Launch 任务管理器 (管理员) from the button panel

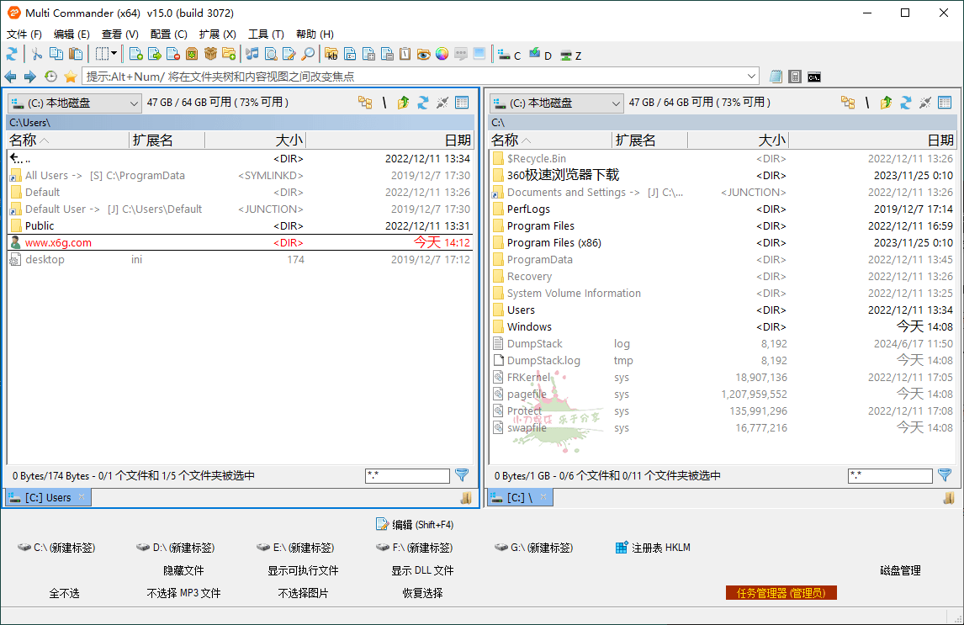tap(781, 592)
